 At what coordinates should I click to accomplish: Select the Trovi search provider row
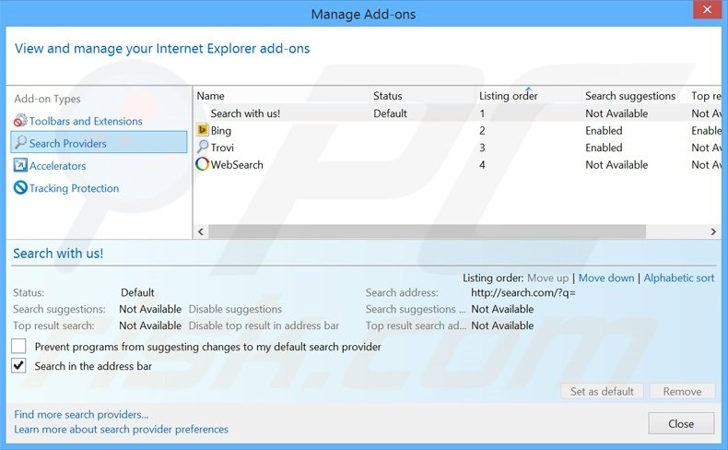coord(457,148)
